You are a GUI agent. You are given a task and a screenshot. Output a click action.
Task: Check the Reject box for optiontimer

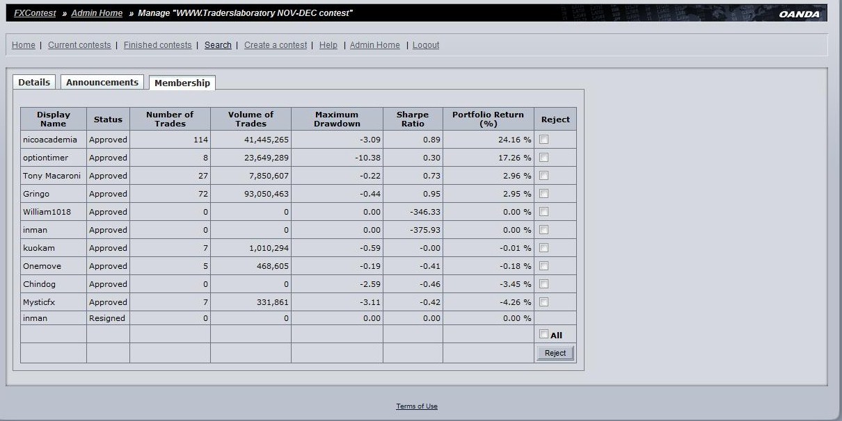[x=543, y=157]
